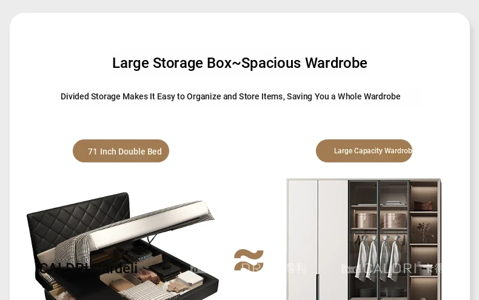Click the 'Large Capacity Wardrobe' pill label
Viewport: 479px width, 300px height.
tap(364, 151)
